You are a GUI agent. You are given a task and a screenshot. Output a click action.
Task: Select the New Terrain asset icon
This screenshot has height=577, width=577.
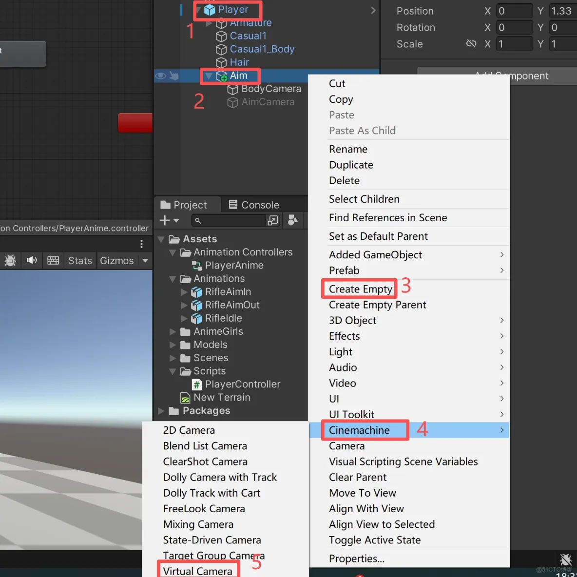[x=185, y=397]
